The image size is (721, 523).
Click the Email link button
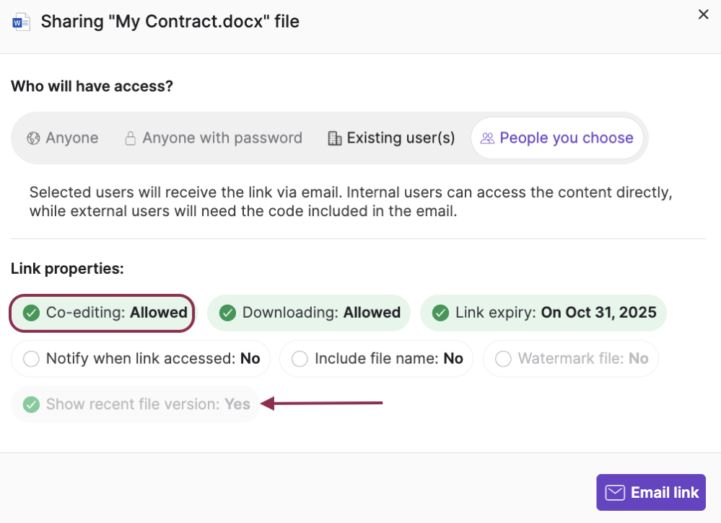pyautogui.click(x=650, y=492)
